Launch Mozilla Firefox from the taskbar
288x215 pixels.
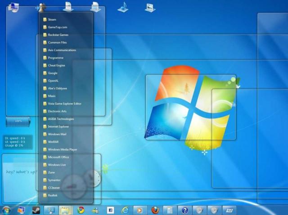click(155, 210)
